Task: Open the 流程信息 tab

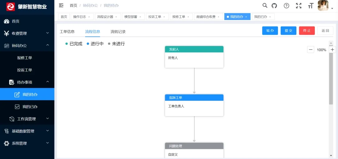Action: (x=93, y=32)
